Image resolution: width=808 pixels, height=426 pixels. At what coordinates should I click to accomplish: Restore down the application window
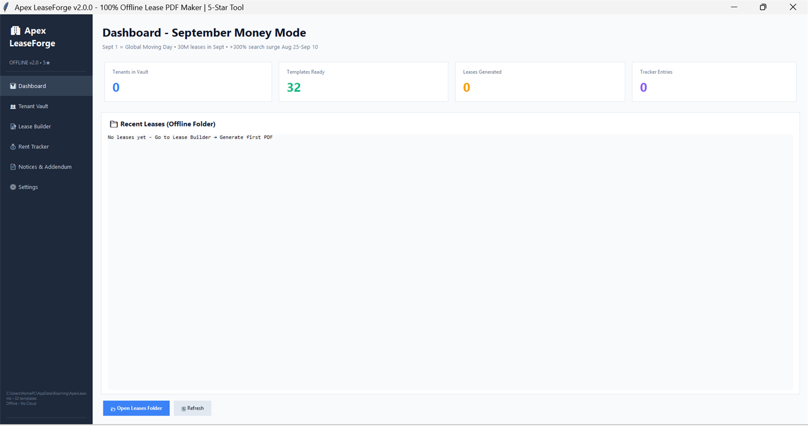tap(763, 8)
